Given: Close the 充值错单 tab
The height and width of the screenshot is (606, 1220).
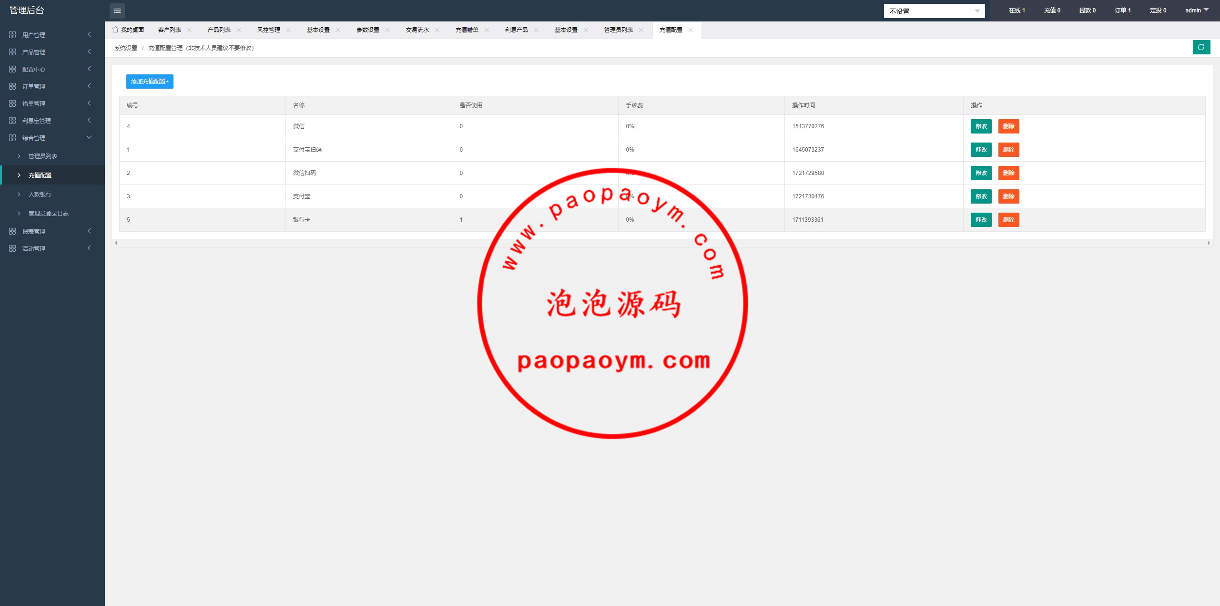Looking at the screenshot, I should coord(487,30).
